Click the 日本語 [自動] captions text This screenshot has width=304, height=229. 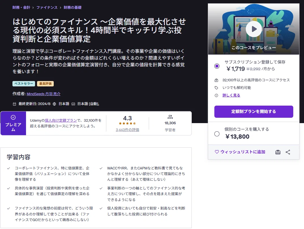tap(88, 104)
